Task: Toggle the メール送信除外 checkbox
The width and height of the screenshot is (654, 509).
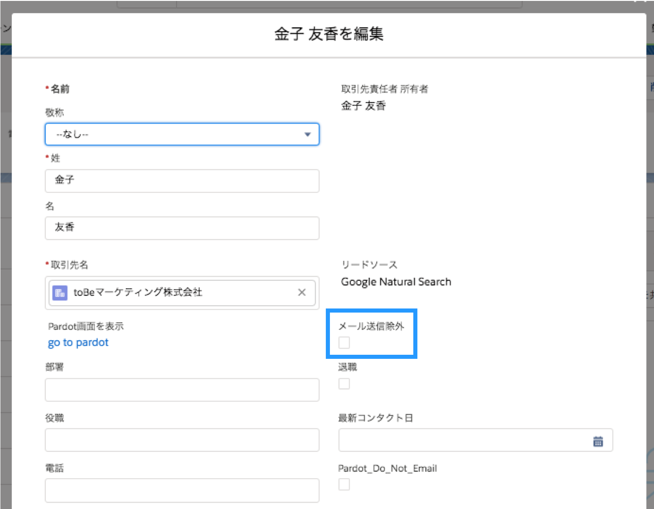Action: [344, 343]
